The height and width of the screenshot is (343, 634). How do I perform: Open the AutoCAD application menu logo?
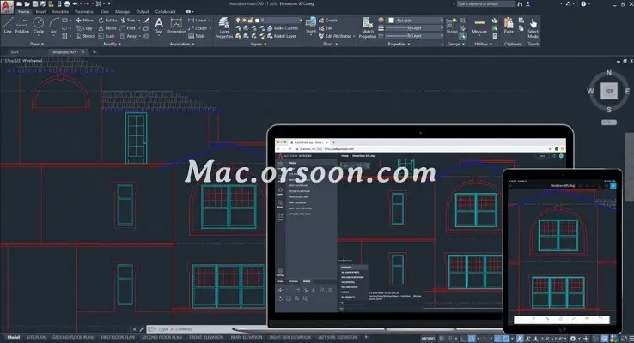[6, 7]
